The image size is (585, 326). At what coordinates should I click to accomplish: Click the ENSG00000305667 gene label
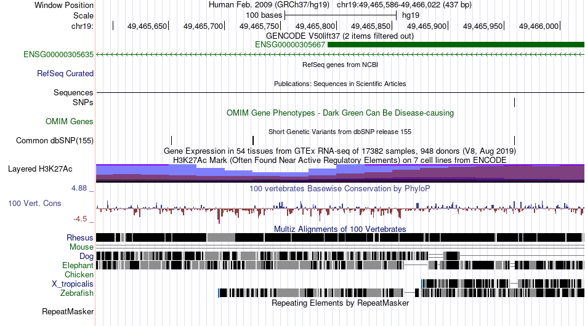(290, 45)
